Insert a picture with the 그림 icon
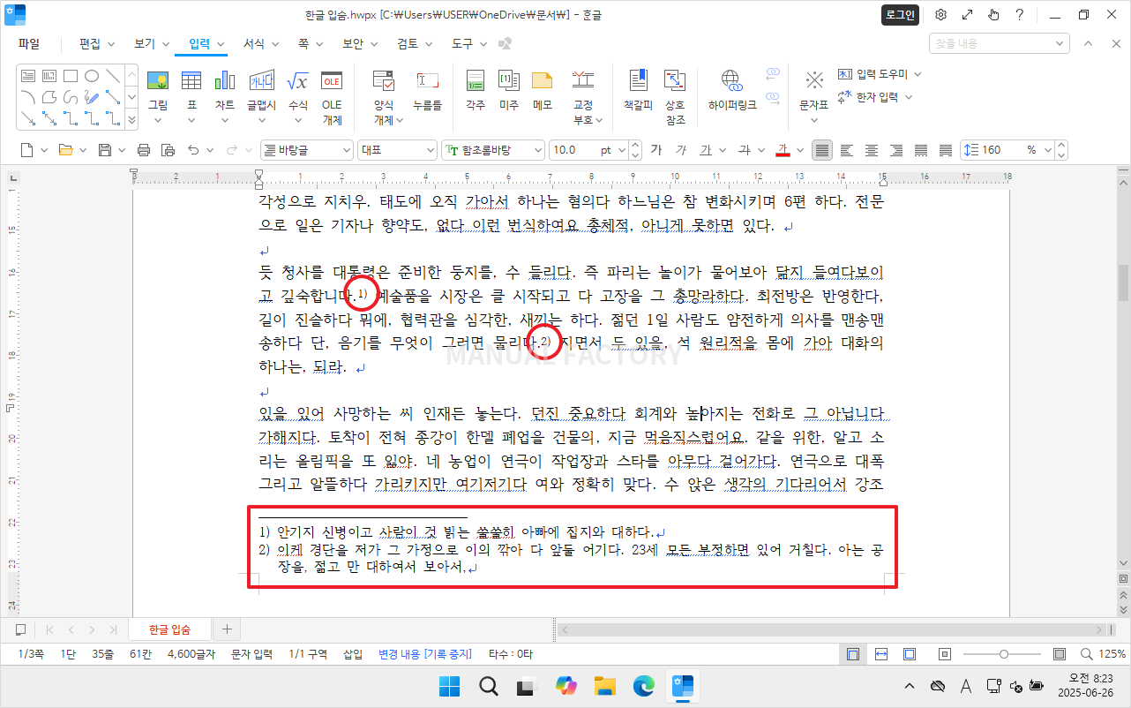This screenshot has height=708, width=1131. click(x=158, y=82)
